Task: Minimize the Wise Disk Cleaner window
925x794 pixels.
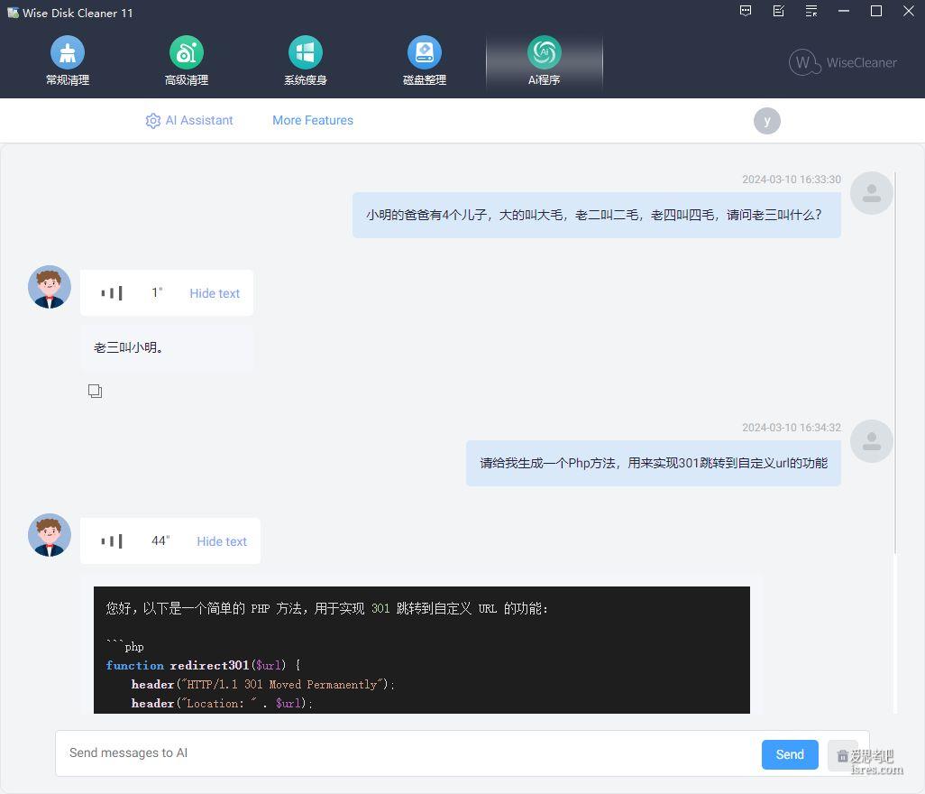Action: pyautogui.click(x=844, y=11)
